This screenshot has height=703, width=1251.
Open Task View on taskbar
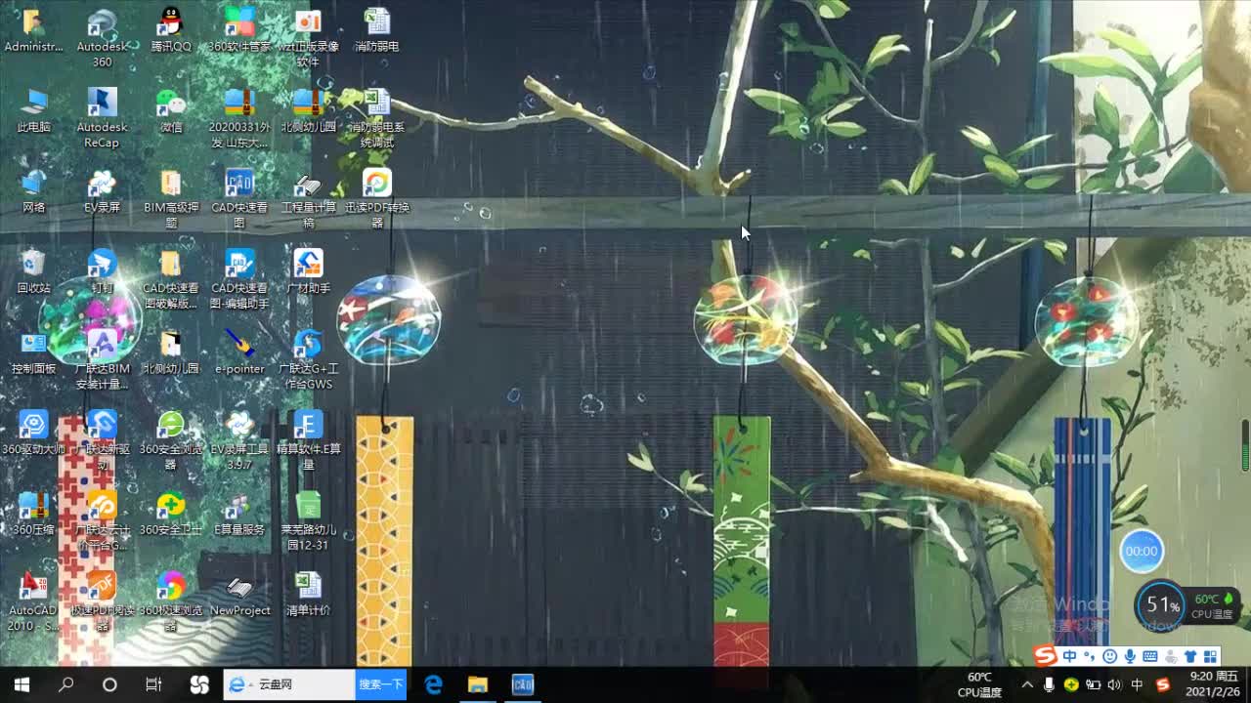tap(153, 684)
